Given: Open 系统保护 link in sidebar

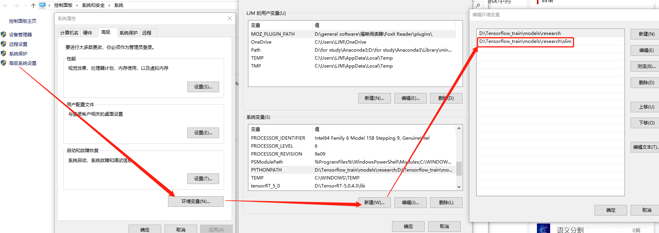Looking at the screenshot, I should coord(18,54).
